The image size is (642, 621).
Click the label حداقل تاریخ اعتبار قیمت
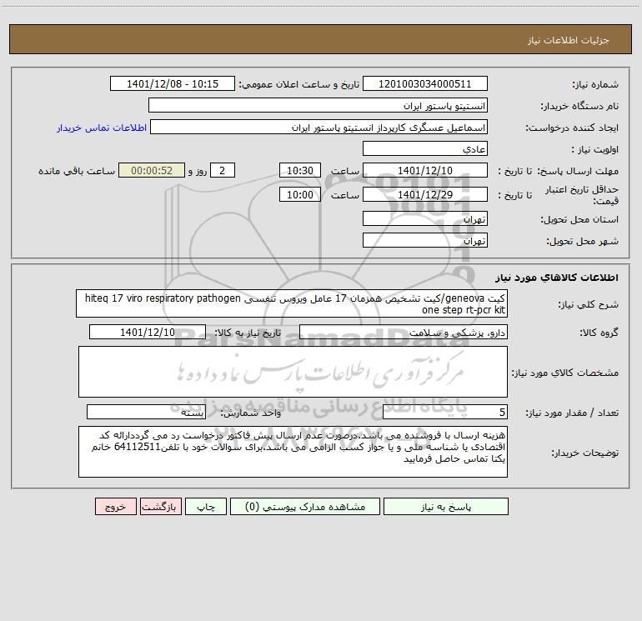pos(582,195)
